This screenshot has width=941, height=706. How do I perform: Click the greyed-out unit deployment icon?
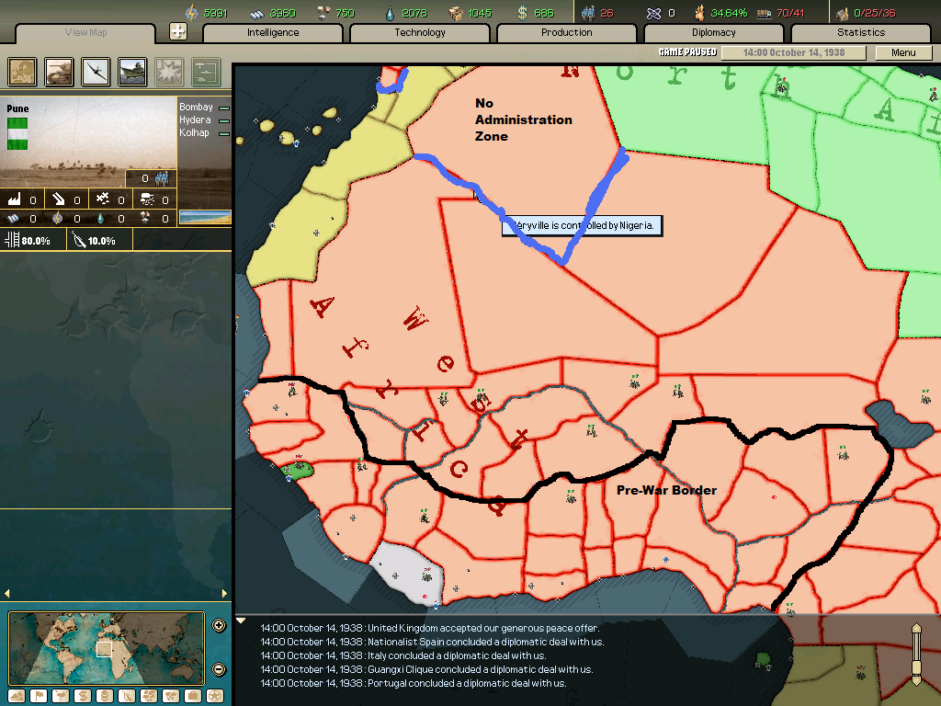pos(206,72)
